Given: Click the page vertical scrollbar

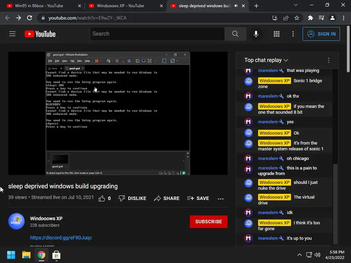Looking at the screenshot, I should 348,49.
